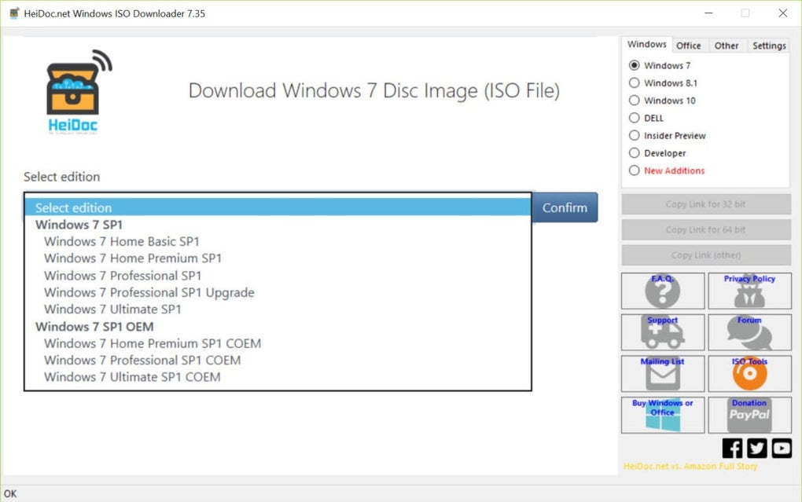Open Buy Windows or Office icon
Screen dimensions: 802x502
point(662,415)
